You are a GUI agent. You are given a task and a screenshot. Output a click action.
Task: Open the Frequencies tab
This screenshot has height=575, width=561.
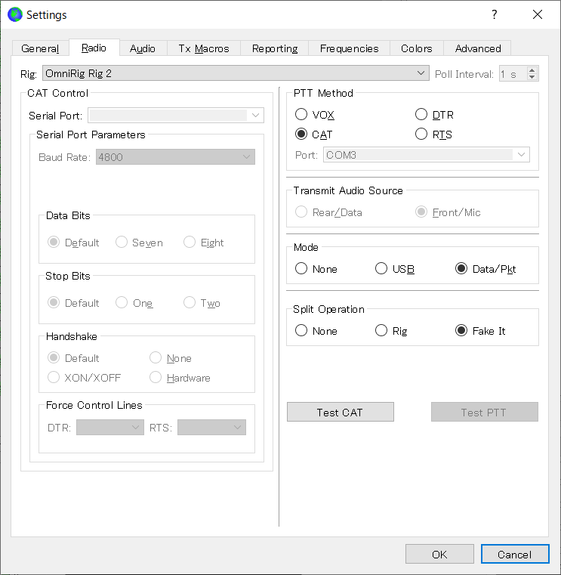click(x=349, y=48)
